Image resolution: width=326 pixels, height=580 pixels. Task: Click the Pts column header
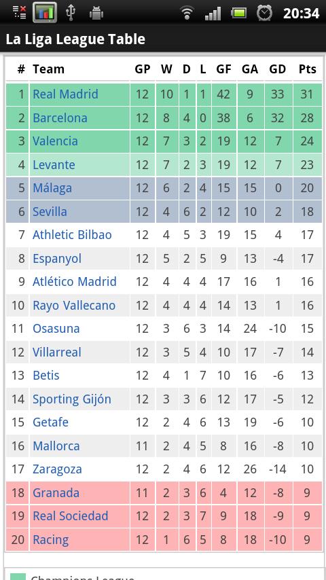308,69
